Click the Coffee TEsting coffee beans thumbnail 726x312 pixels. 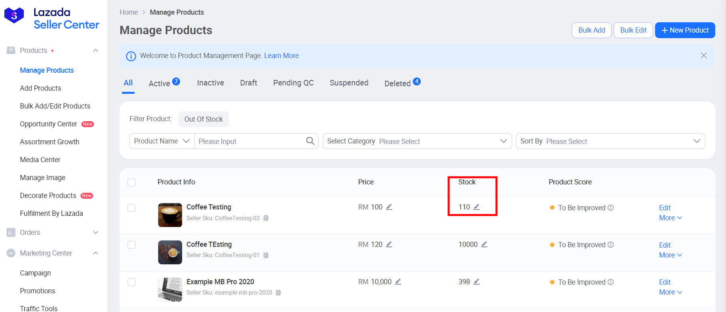[170, 252]
